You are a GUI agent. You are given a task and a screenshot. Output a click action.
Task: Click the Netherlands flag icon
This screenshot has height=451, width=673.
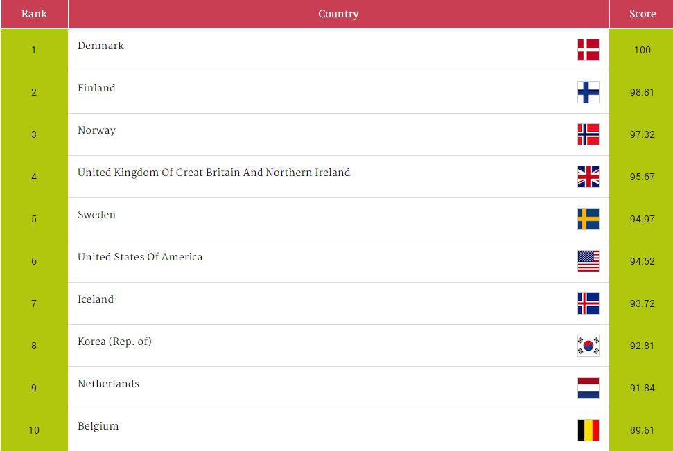(588, 388)
